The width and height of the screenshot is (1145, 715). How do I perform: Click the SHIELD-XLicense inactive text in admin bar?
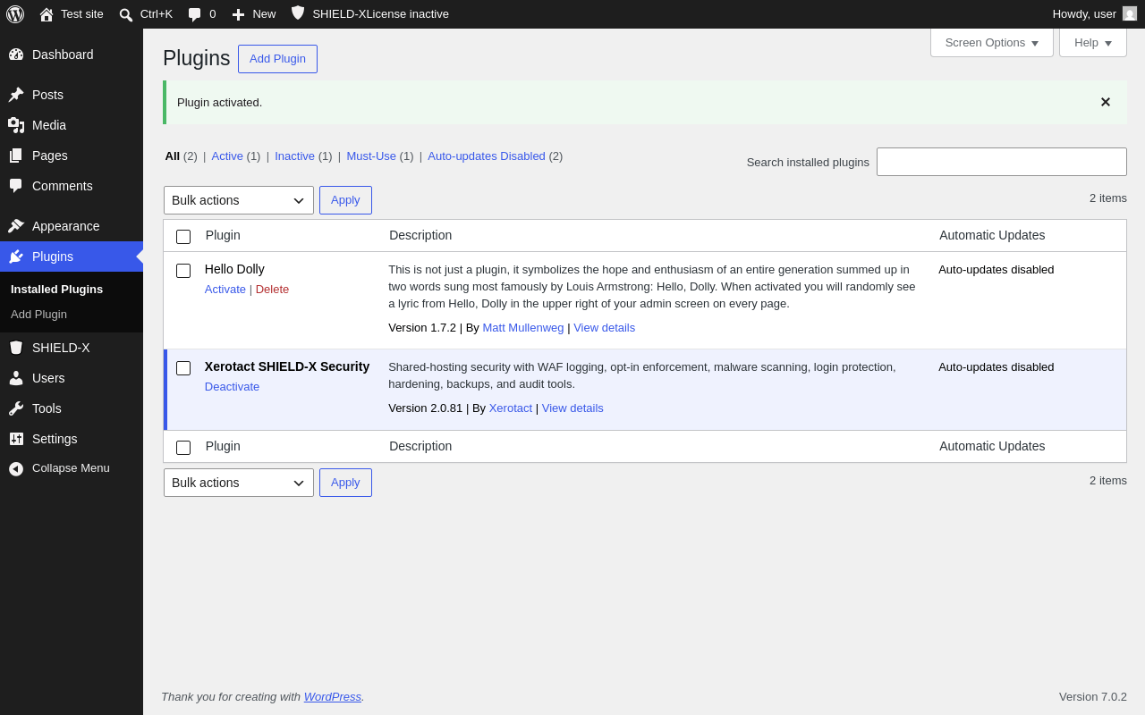[x=381, y=14]
